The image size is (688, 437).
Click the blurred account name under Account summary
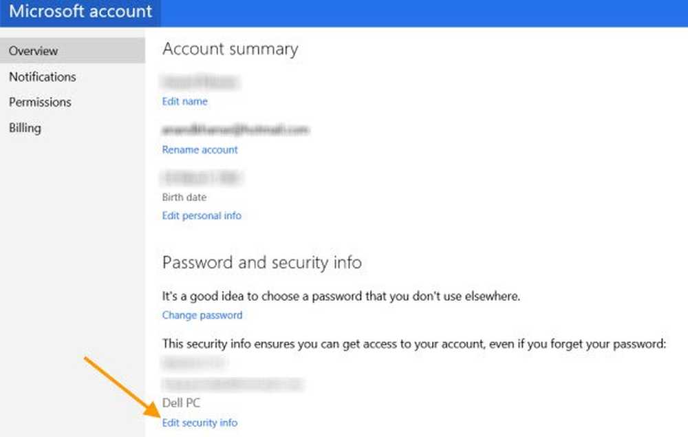click(x=200, y=83)
